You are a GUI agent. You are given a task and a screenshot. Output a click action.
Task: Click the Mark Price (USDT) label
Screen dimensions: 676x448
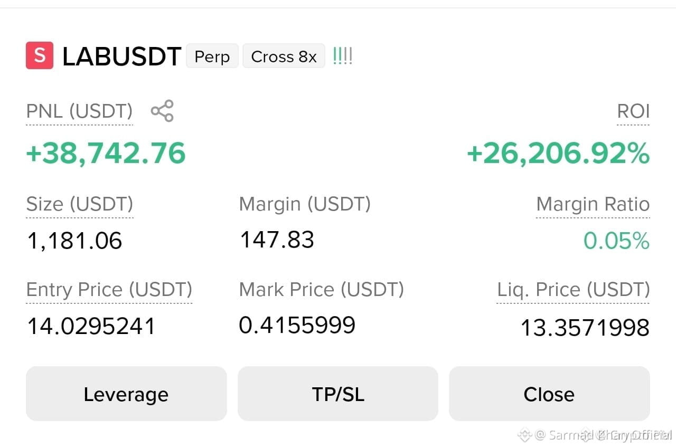[x=321, y=289]
